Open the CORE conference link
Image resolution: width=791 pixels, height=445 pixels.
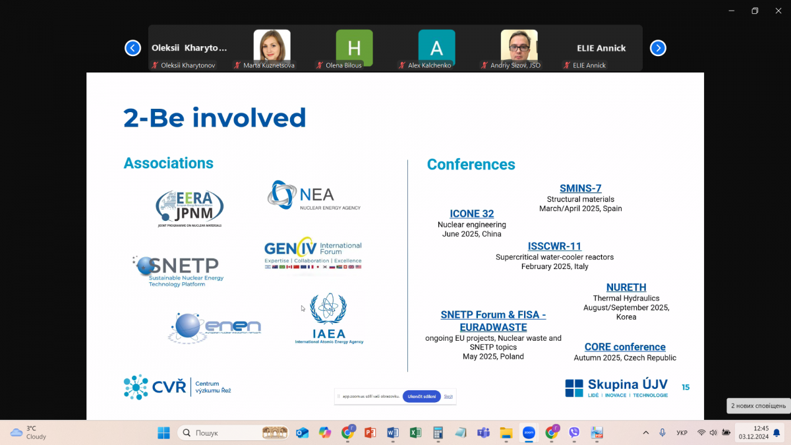pyautogui.click(x=625, y=347)
